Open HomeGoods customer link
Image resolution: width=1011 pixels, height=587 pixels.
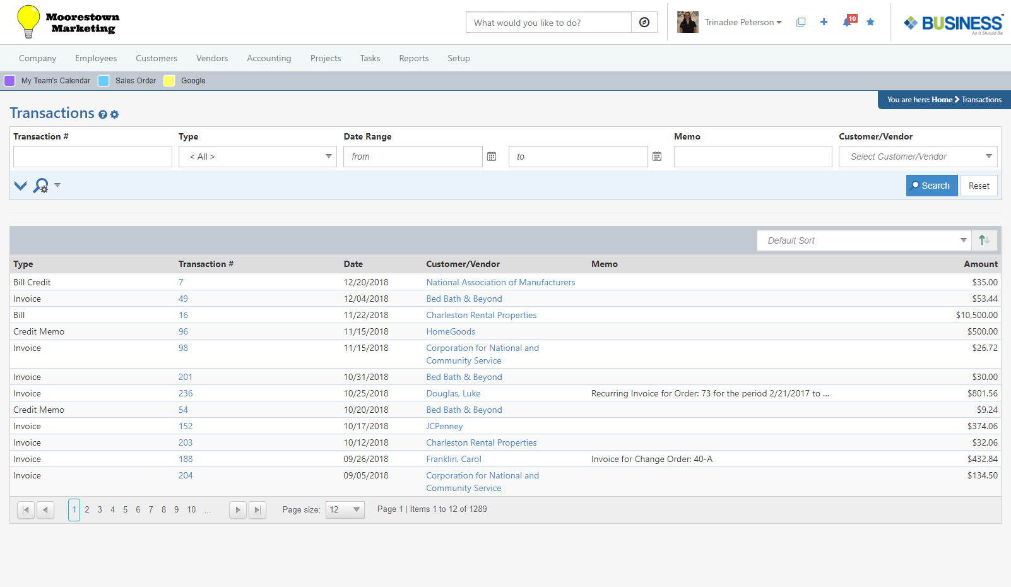point(451,331)
